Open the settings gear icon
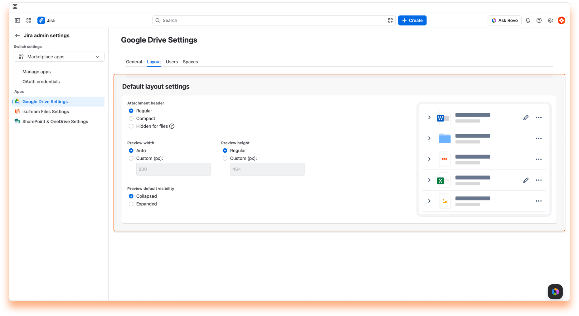This screenshot has width=579, height=316. [x=550, y=21]
